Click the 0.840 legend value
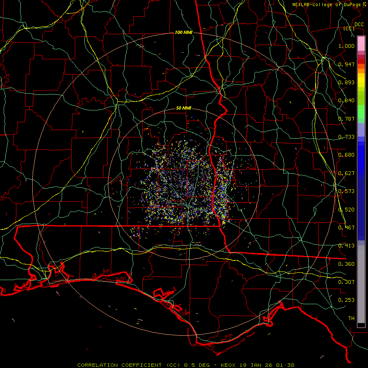 (x=346, y=101)
